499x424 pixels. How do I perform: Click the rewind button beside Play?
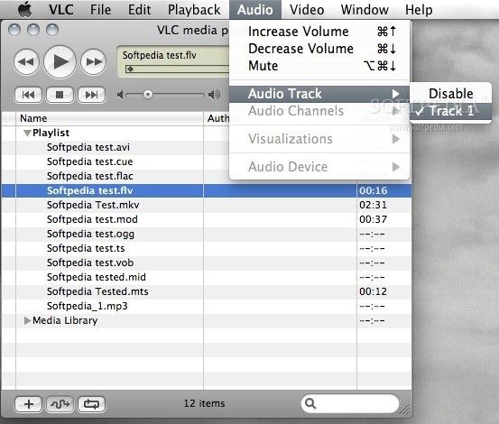[x=26, y=61]
